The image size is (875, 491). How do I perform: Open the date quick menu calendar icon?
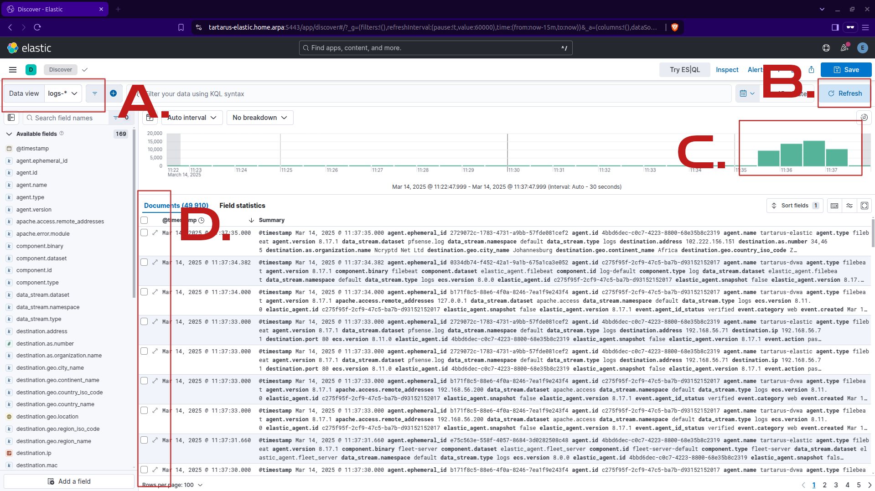tap(747, 93)
